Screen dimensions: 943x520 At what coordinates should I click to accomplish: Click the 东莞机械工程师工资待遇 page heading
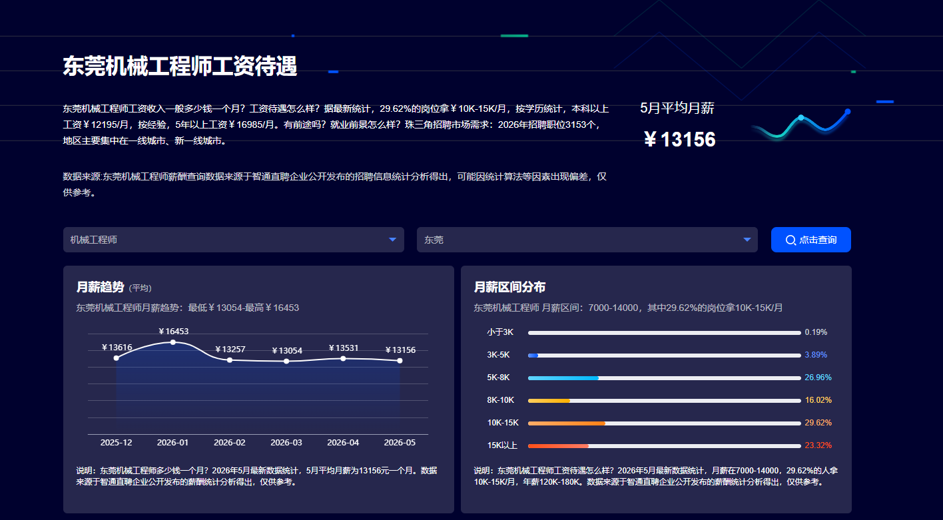(180, 67)
